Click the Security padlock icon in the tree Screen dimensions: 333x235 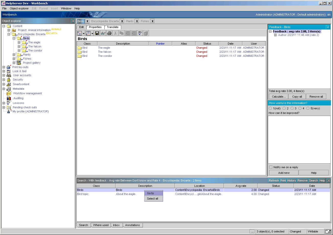coord(9,80)
